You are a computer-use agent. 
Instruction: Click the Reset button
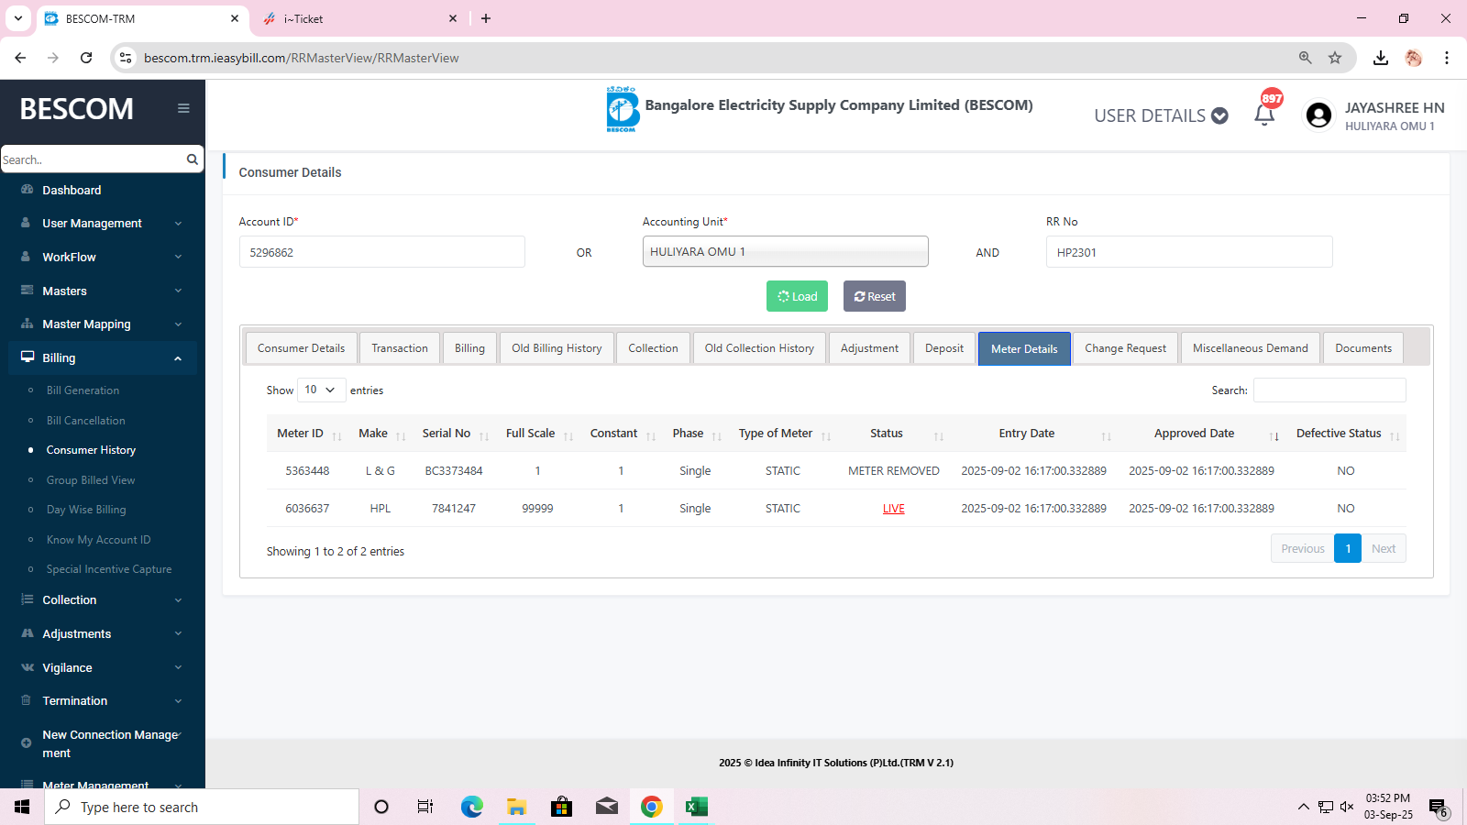pos(874,296)
